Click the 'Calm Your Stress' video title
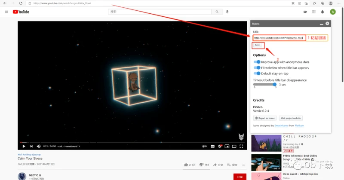The width and height of the screenshot is (344, 180). click(x=30, y=159)
